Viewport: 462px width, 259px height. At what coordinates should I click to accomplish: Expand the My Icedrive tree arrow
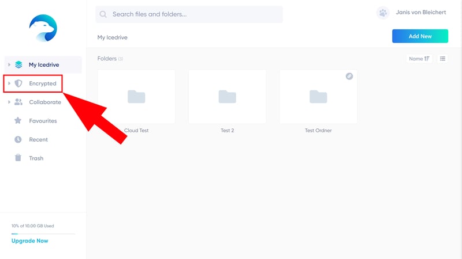click(9, 64)
